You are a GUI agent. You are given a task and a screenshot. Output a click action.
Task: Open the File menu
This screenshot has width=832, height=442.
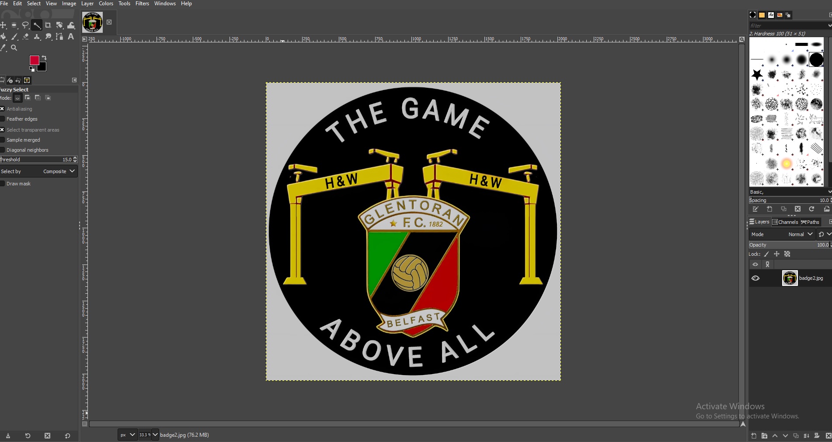(4, 3)
